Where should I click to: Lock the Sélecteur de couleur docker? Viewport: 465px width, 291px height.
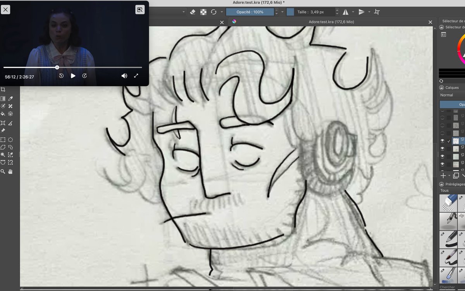[441, 27]
